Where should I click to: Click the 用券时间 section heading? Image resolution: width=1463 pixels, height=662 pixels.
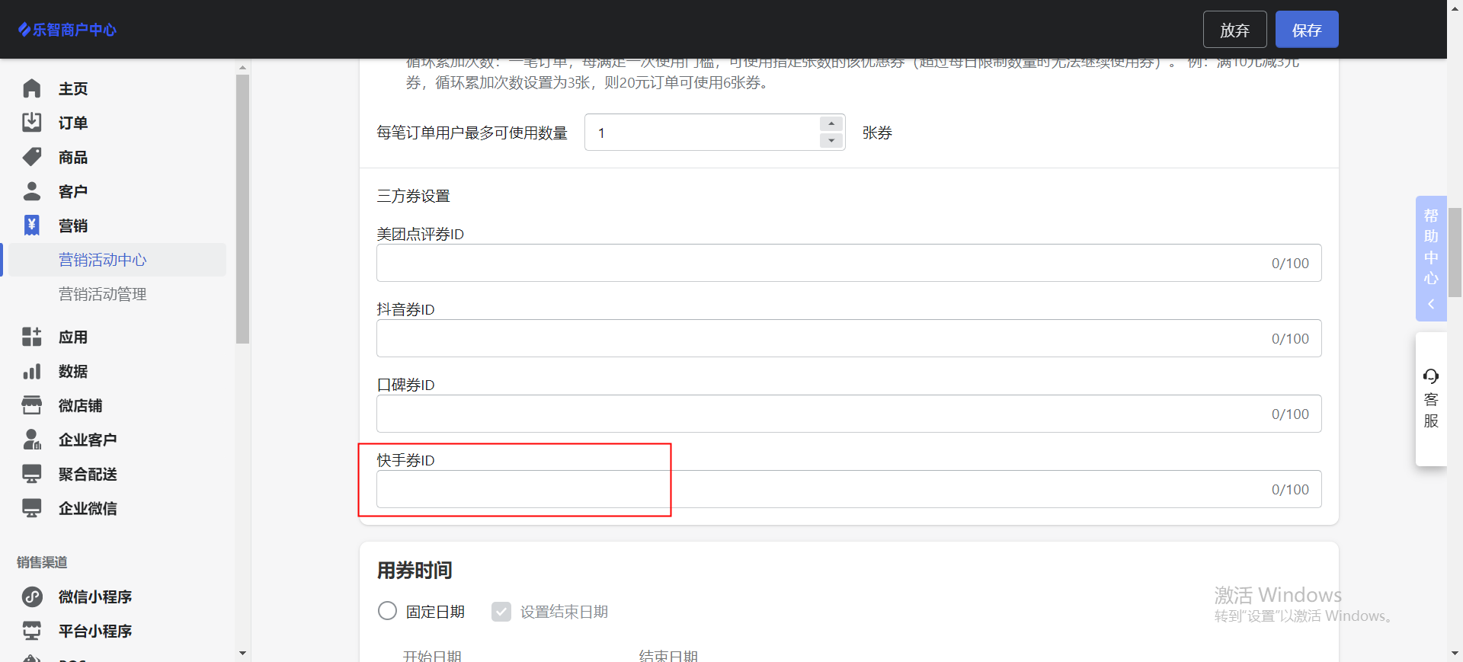[x=415, y=570]
